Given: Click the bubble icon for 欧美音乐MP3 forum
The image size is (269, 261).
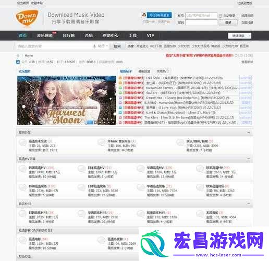Looking at the screenshot, I should coord(141,214).
